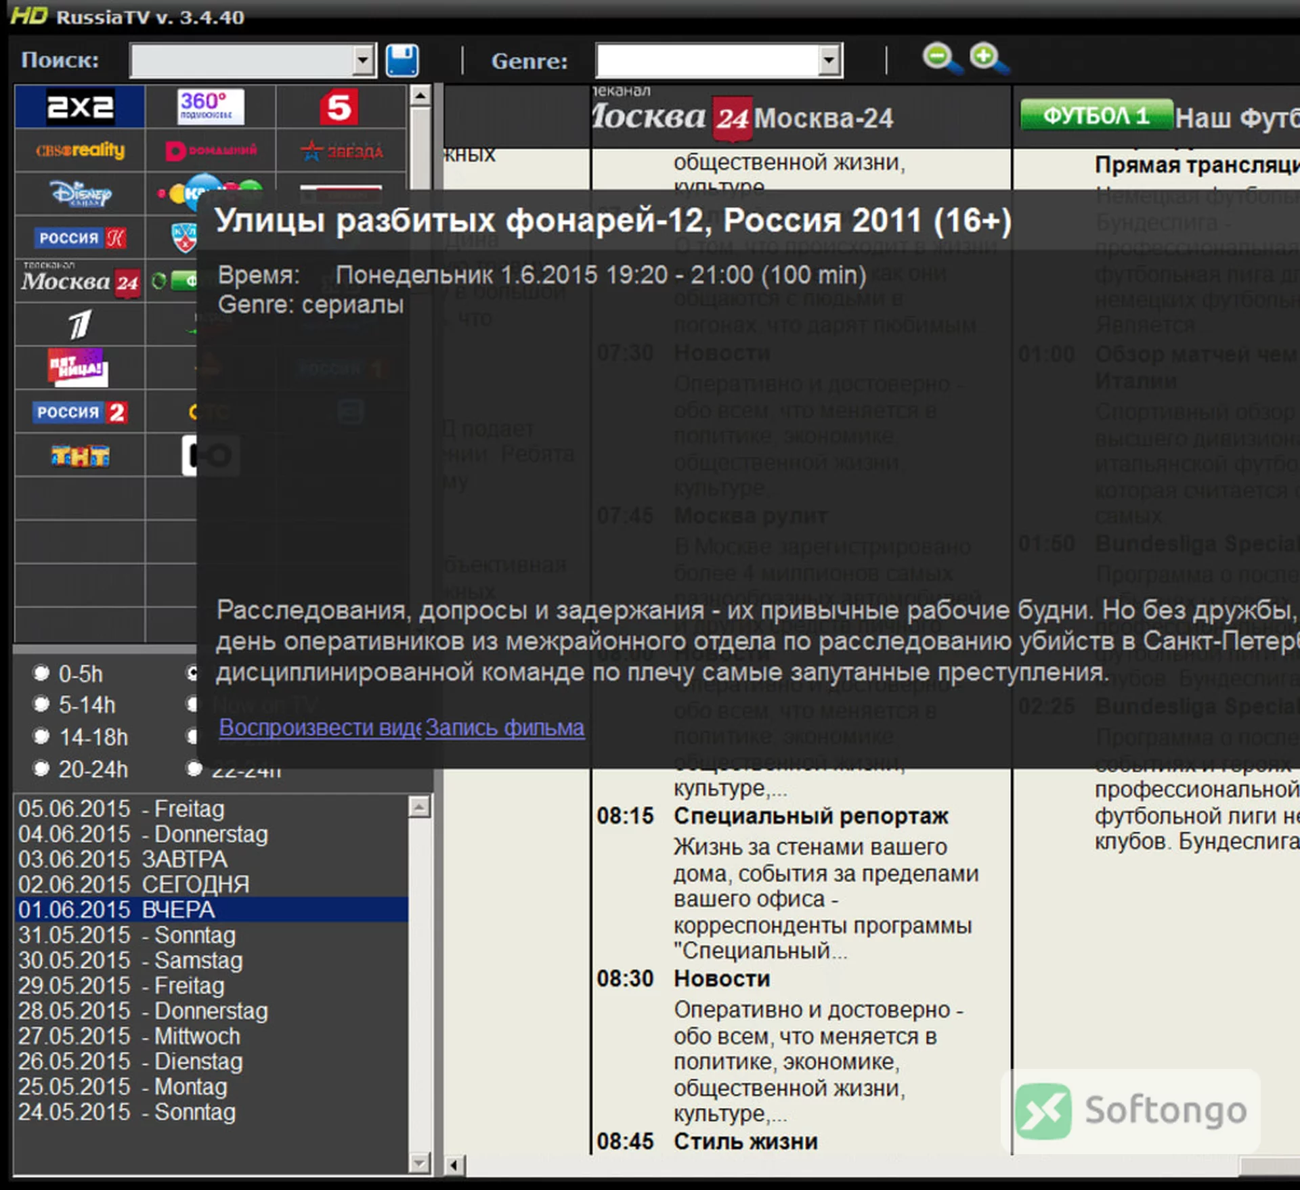Zoom in with the plus magnifier

click(x=989, y=58)
